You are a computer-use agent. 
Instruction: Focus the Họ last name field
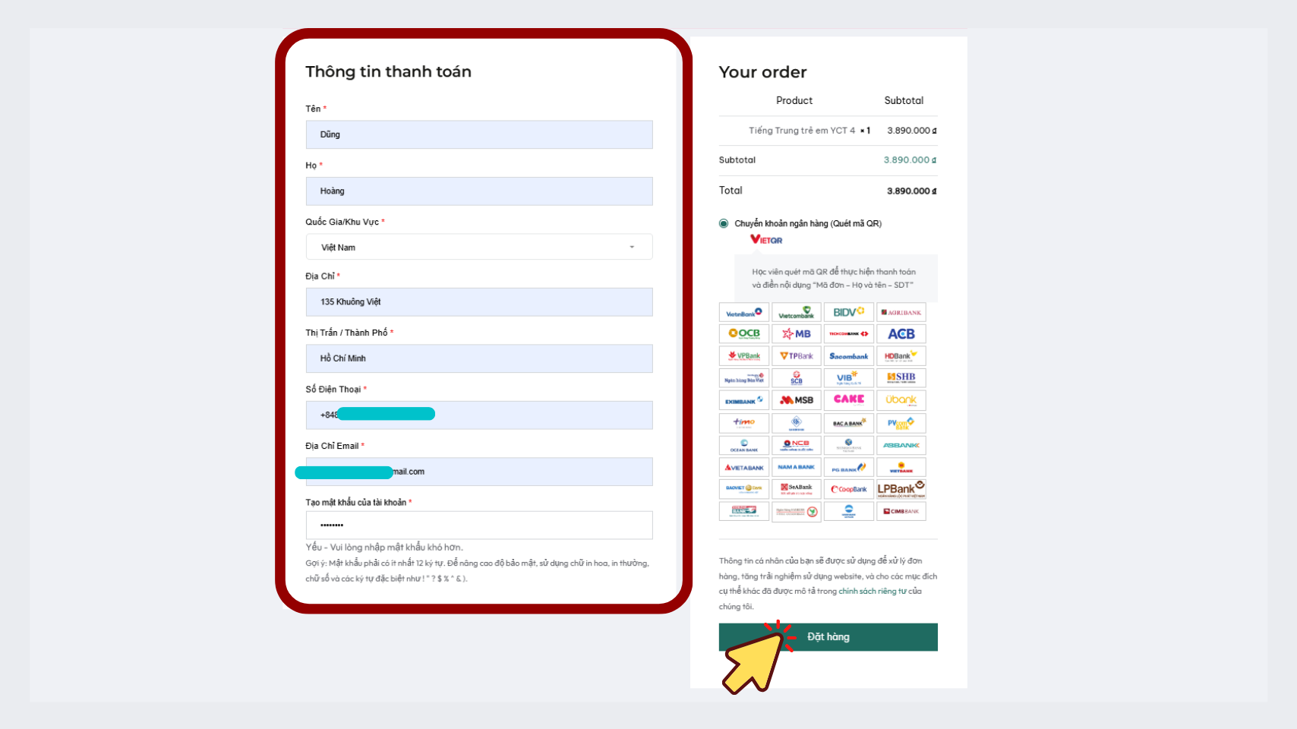(479, 191)
